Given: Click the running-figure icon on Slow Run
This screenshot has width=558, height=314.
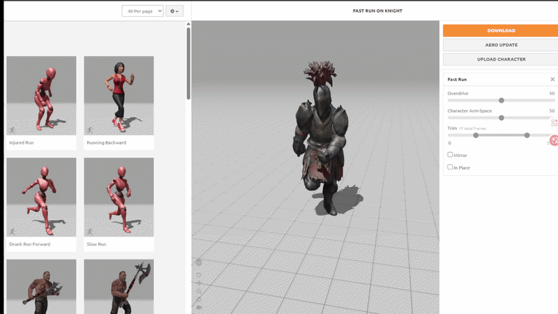Looking at the screenshot, I should [x=90, y=232].
